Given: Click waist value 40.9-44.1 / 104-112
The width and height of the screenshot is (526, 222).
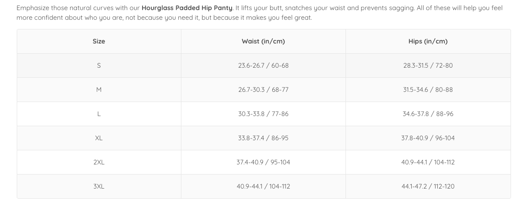Looking at the screenshot, I should (x=263, y=186).
